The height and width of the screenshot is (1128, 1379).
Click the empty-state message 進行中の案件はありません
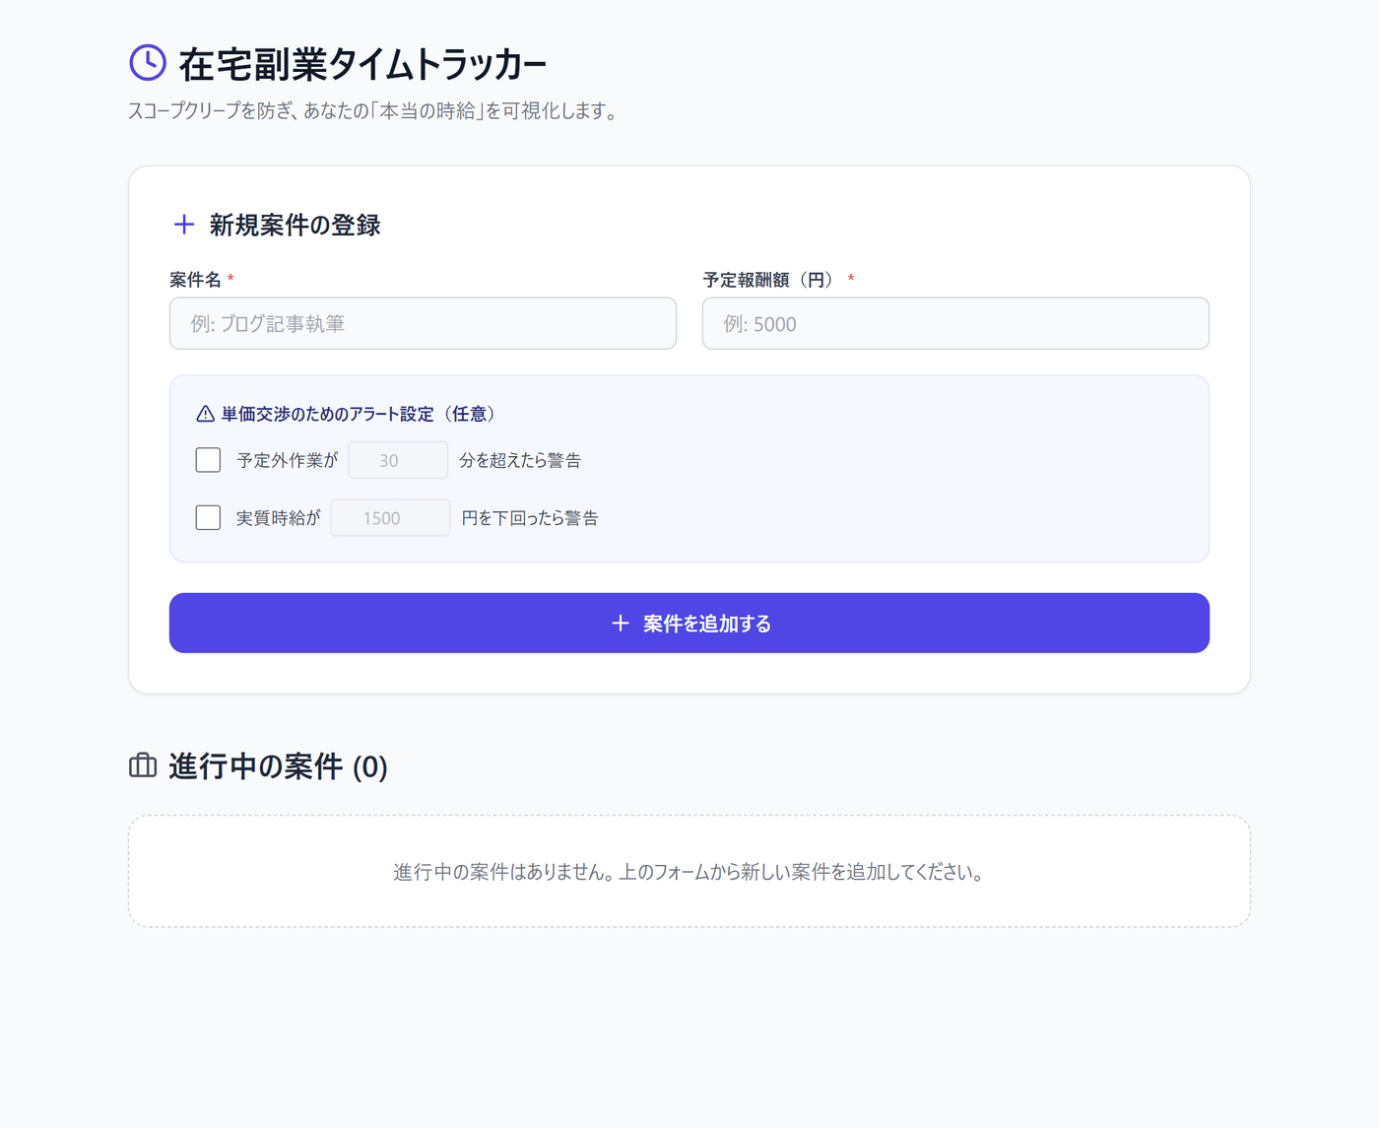689,872
